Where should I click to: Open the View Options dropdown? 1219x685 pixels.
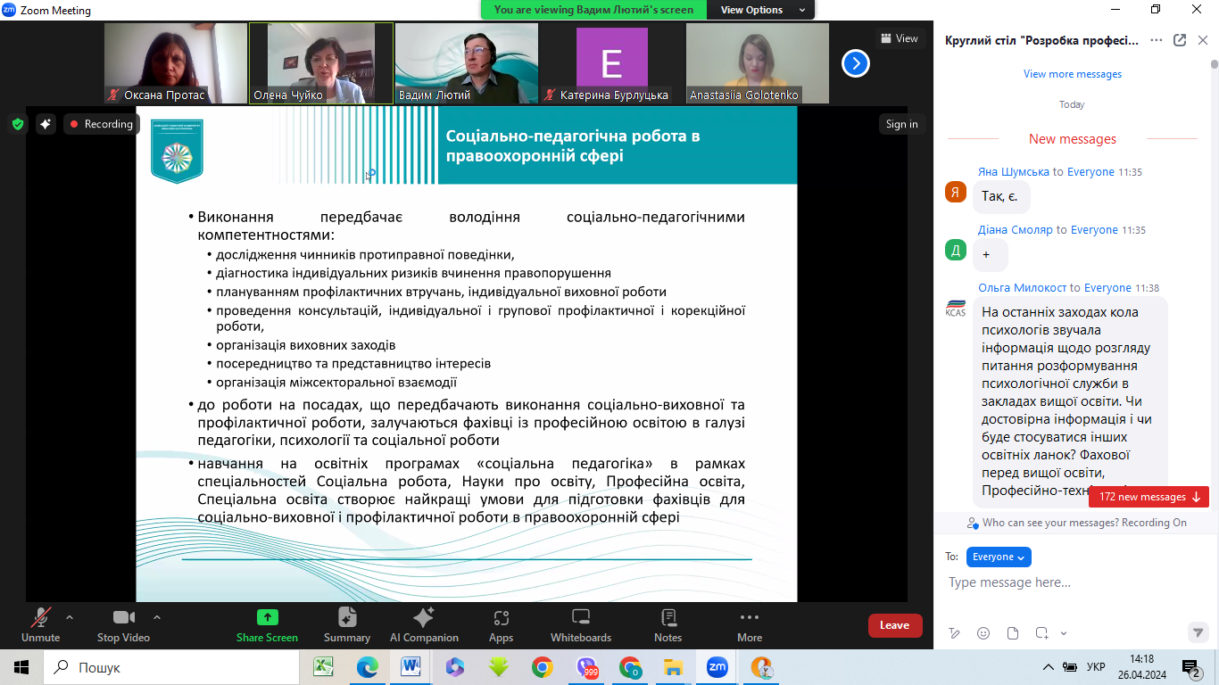[762, 10]
